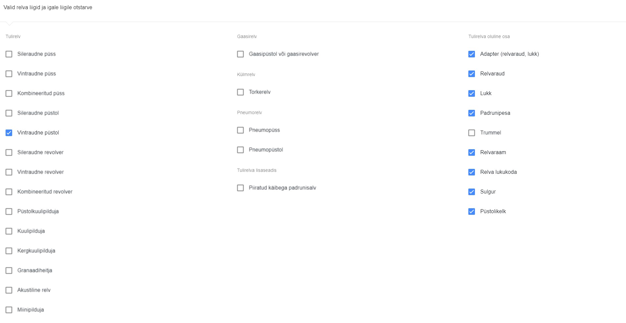Click the Tulirelva oluline osa heading

(489, 36)
